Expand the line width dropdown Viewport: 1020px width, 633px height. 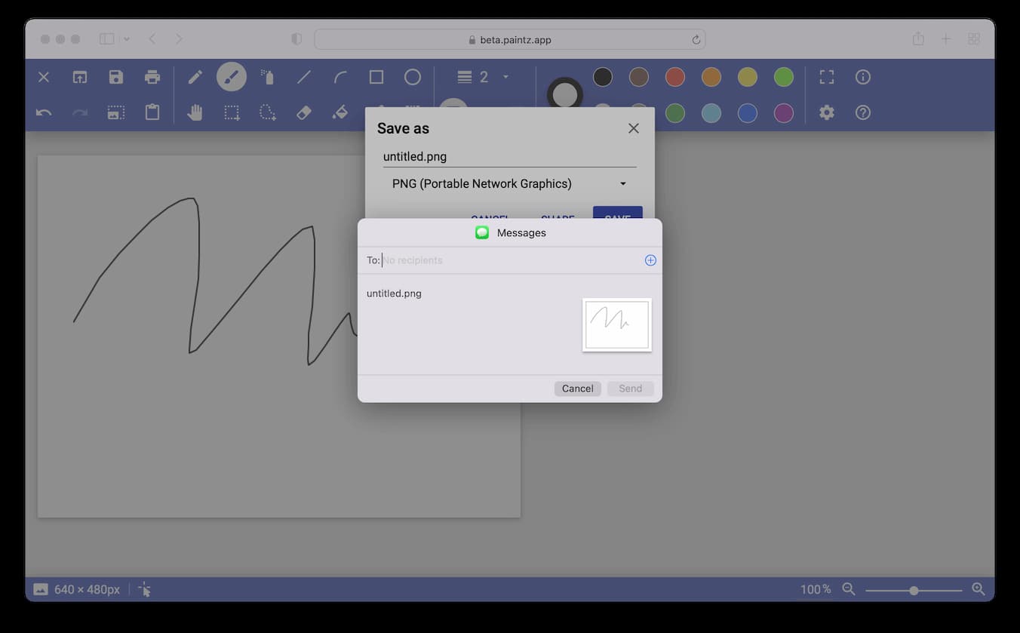(505, 77)
